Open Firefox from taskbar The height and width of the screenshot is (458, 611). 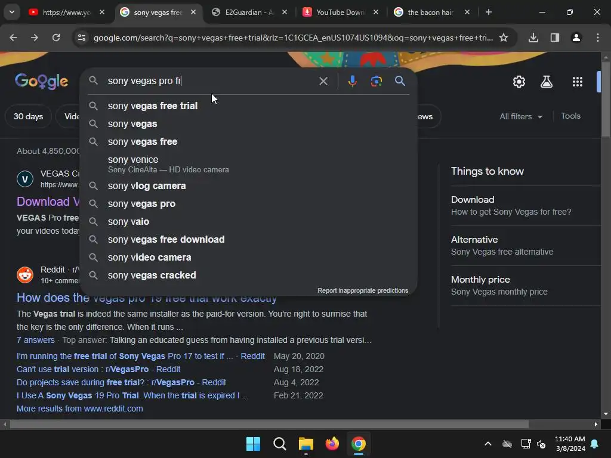(x=332, y=444)
